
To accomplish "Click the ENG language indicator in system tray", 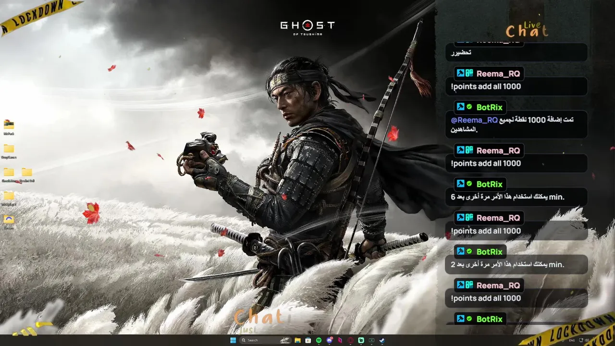I will 572,340.
